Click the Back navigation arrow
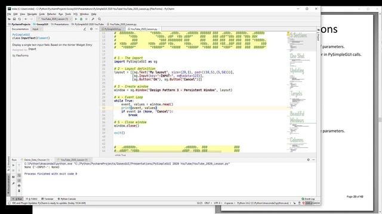 [x=26, y=19]
